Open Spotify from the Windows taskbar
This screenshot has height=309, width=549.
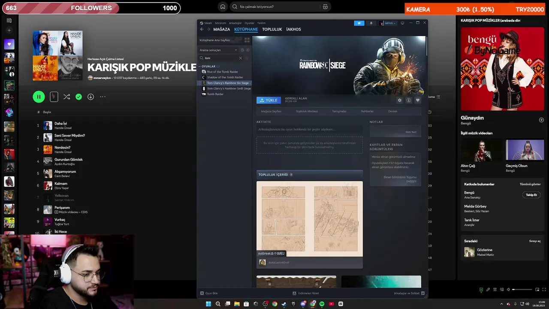[x=322, y=304]
